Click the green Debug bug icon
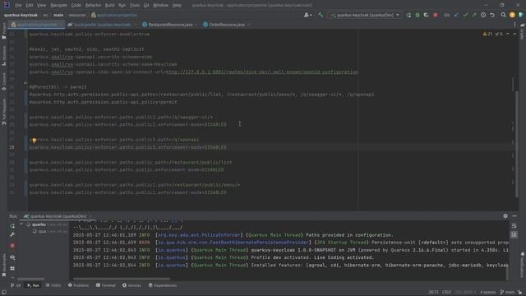Screen dimensions: 526x296 tap(418, 15)
